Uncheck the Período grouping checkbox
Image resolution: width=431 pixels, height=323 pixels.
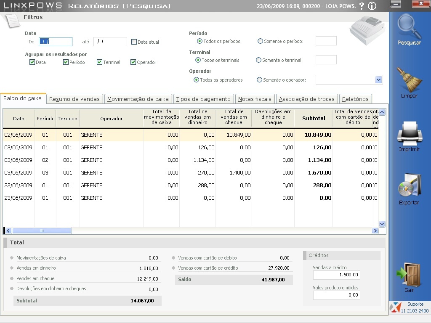[66, 62]
